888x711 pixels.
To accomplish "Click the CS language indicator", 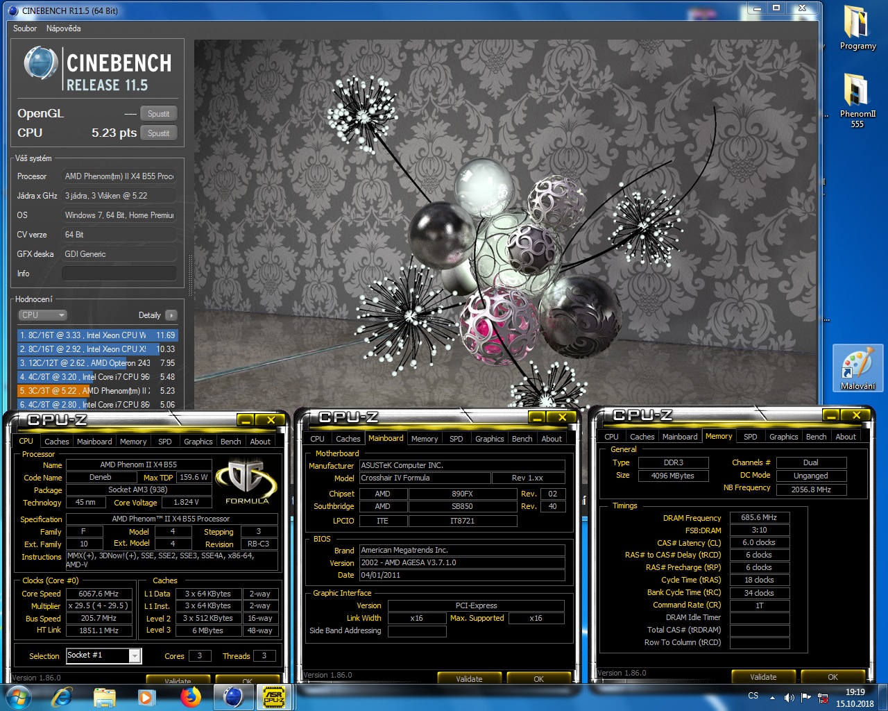I will pyautogui.click(x=753, y=696).
